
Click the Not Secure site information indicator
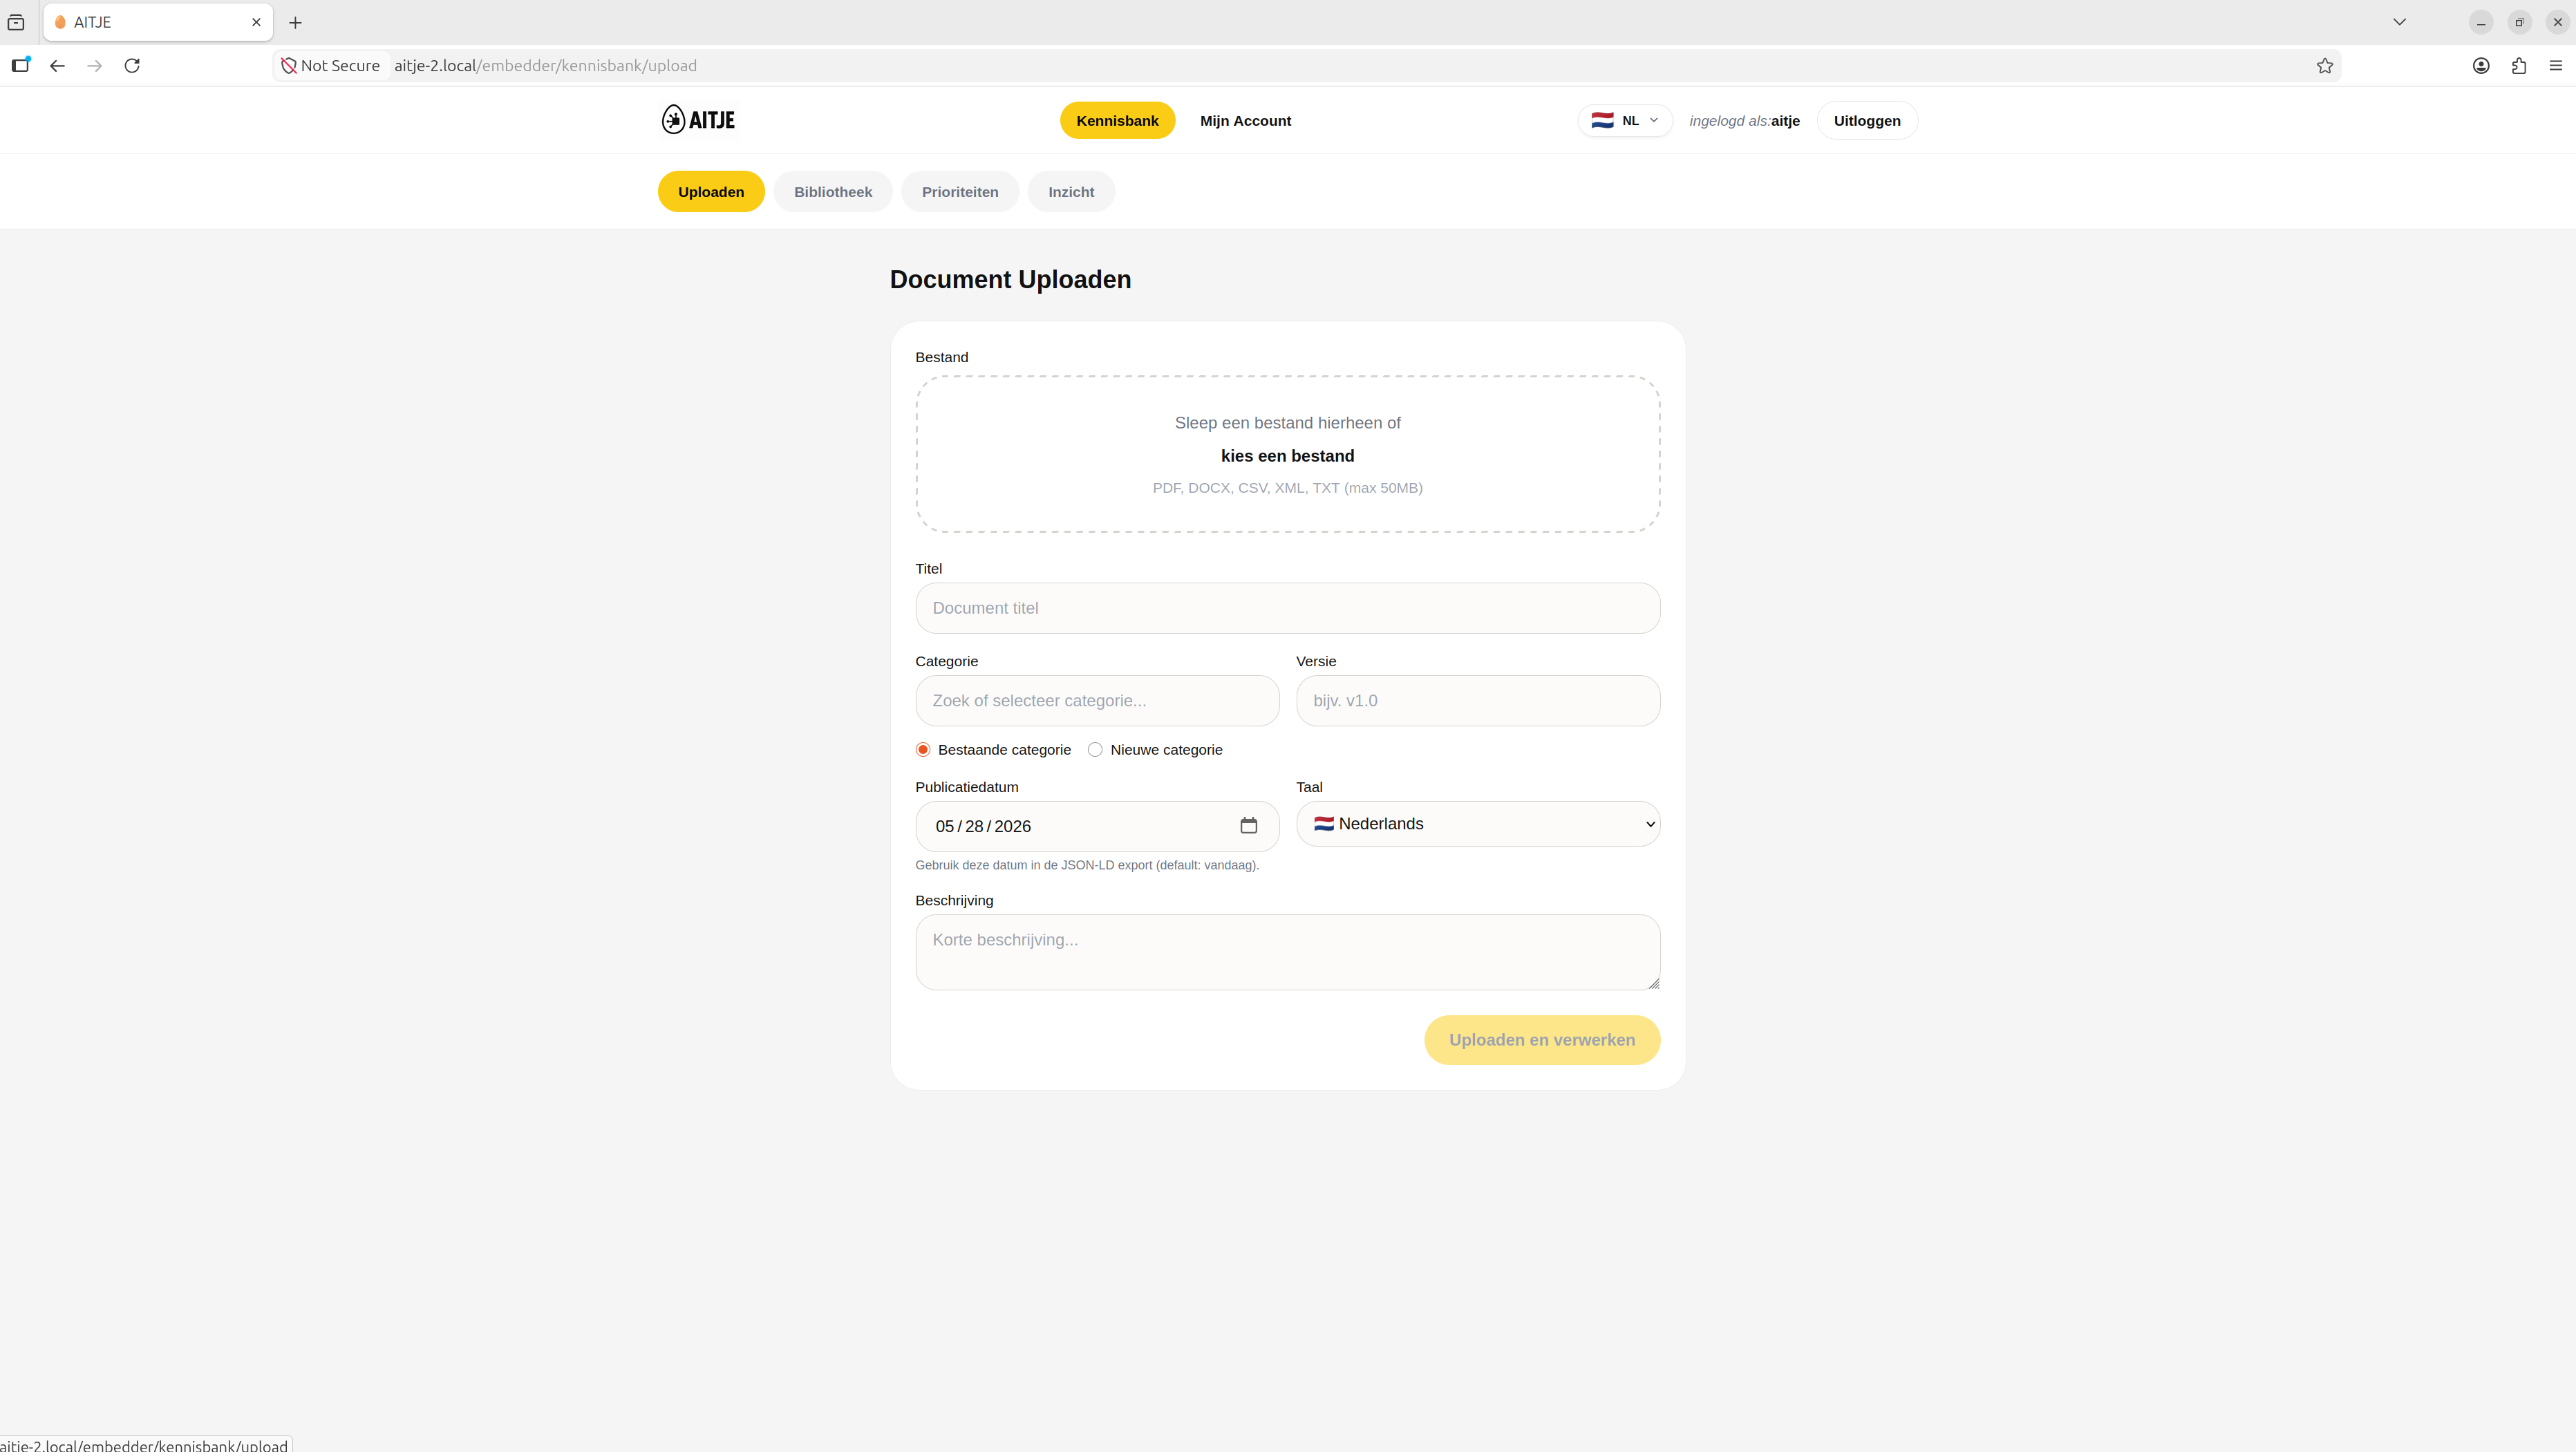coord(332,65)
